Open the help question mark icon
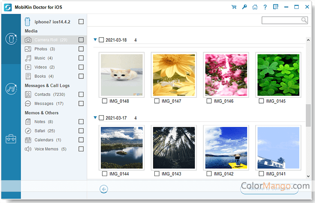Image resolution: width=315 pixels, height=203 pixels. click(x=265, y=7)
